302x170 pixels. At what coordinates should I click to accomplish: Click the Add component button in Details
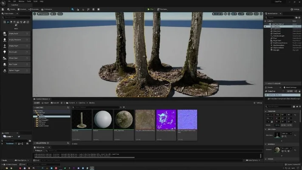(x=290, y=91)
